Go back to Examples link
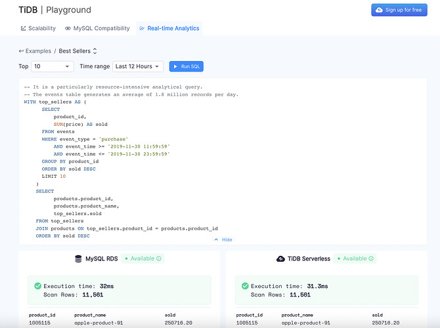The image size is (440, 328). click(x=38, y=51)
